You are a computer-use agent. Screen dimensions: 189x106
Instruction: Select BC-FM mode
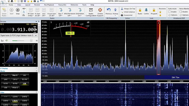coord(24,79)
